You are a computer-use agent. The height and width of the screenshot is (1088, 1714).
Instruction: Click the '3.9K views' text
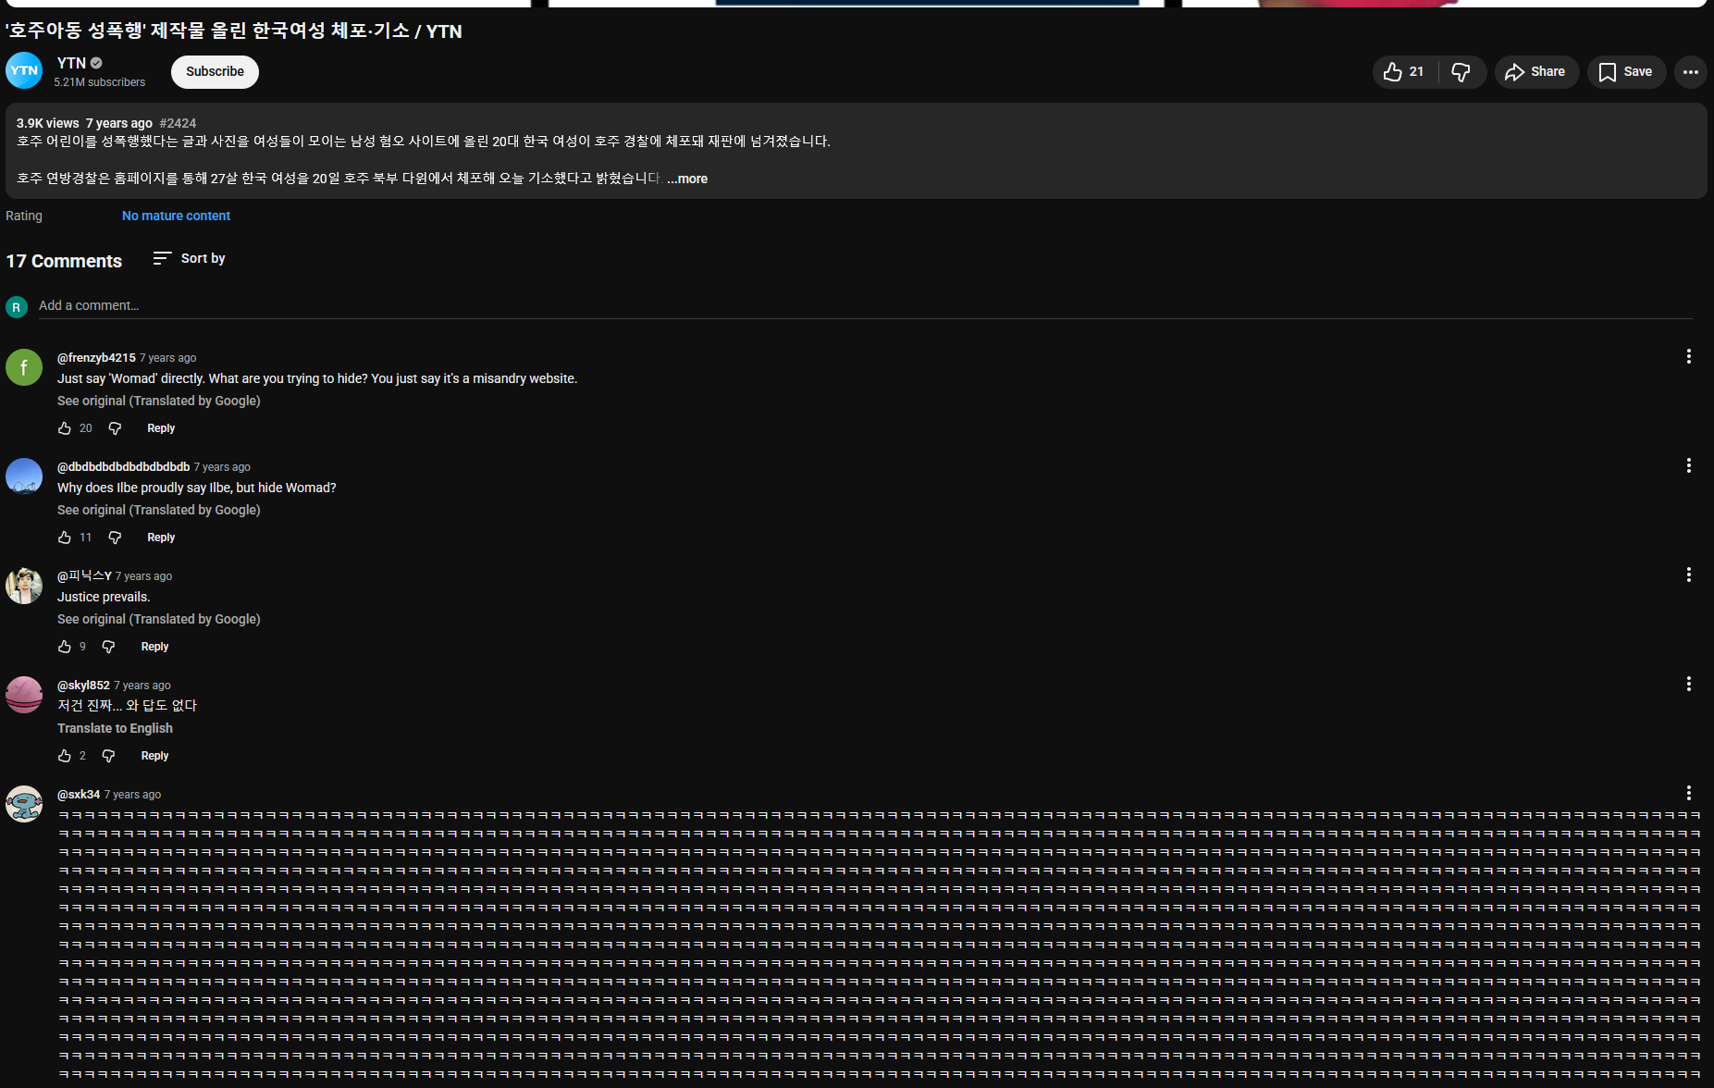[x=47, y=123]
